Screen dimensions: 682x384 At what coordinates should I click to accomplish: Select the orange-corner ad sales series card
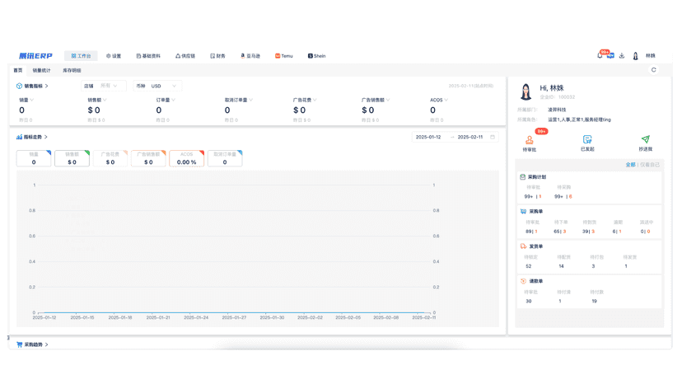point(148,158)
